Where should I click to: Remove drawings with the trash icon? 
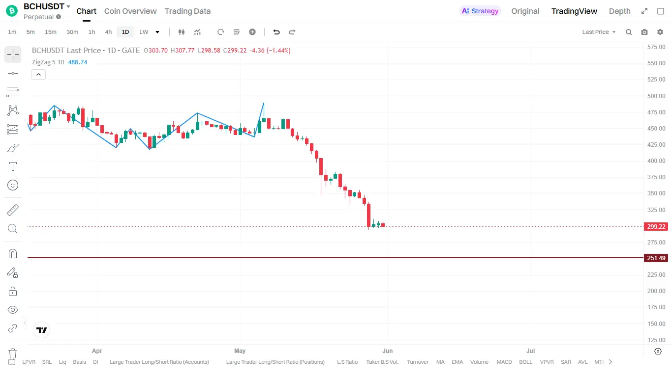(13, 353)
